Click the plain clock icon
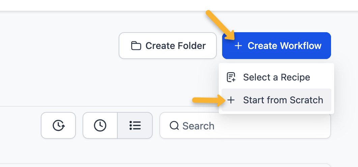 point(100,125)
